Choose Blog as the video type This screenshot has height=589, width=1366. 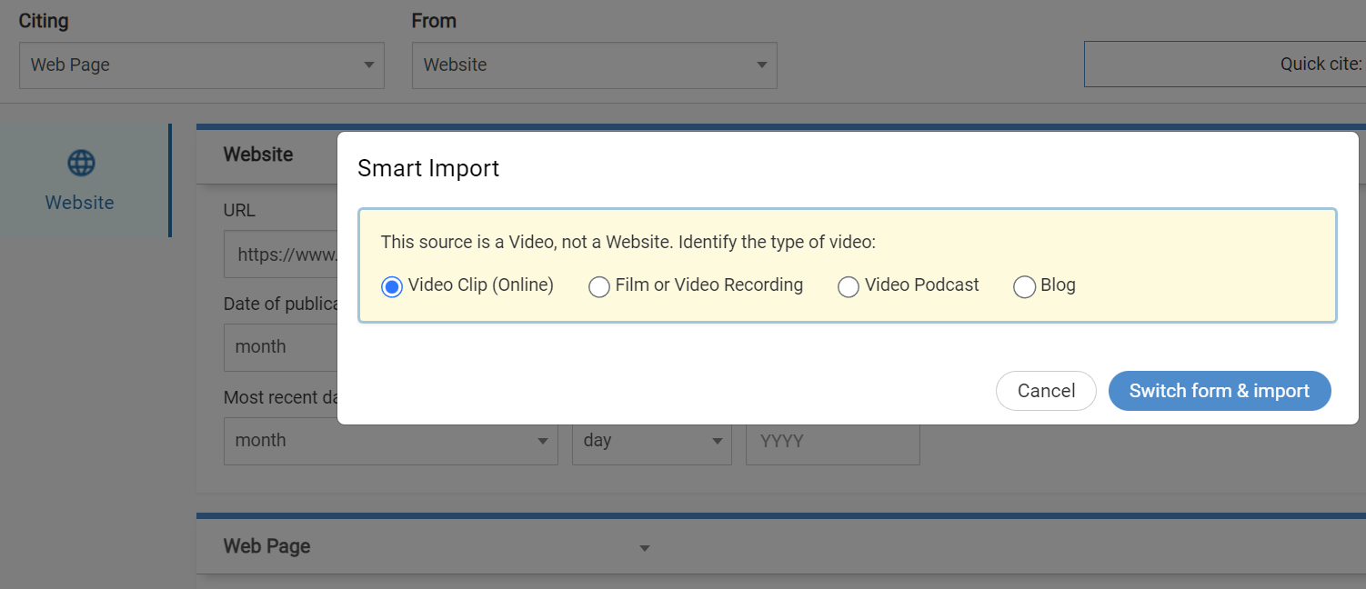tap(1024, 286)
